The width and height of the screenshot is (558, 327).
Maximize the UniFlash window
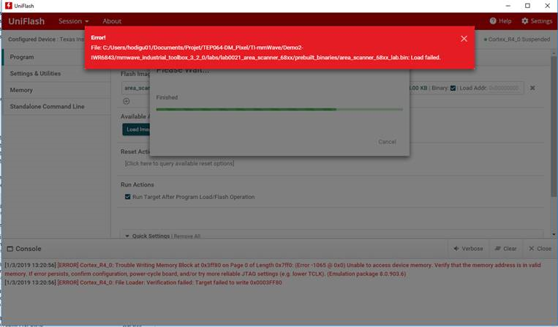pos(527,6)
